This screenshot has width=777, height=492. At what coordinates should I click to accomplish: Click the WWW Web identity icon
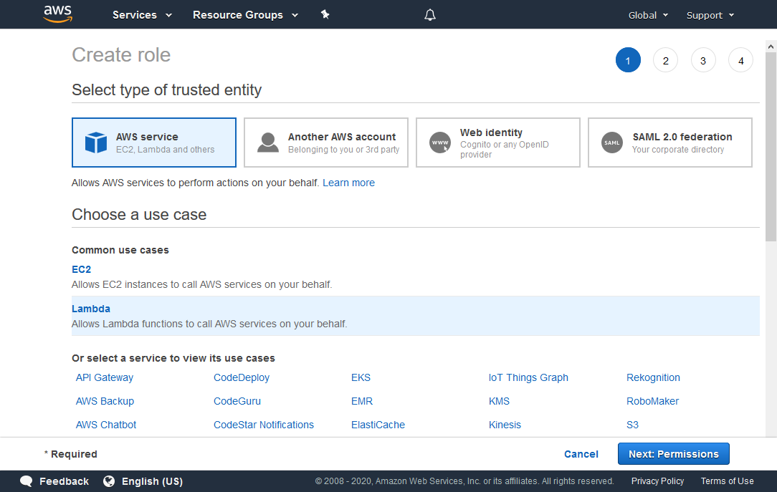click(440, 143)
